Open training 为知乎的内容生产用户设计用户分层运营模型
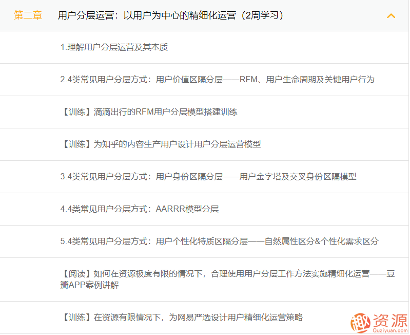Viewport: 410px width, 335px height. (161, 144)
